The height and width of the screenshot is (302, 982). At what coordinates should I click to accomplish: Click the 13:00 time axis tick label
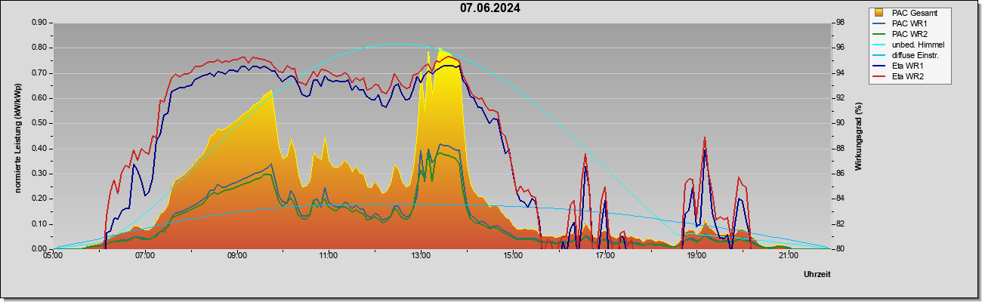click(421, 257)
